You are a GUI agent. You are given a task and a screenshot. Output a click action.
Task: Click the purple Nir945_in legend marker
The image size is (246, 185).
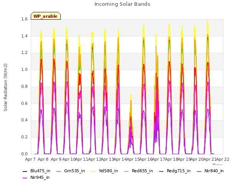(25, 178)
